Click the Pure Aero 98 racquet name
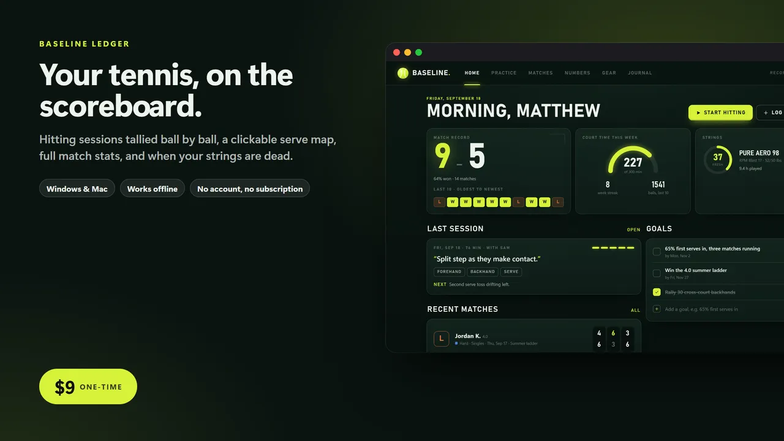Image resolution: width=784 pixels, height=441 pixels. (759, 153)
